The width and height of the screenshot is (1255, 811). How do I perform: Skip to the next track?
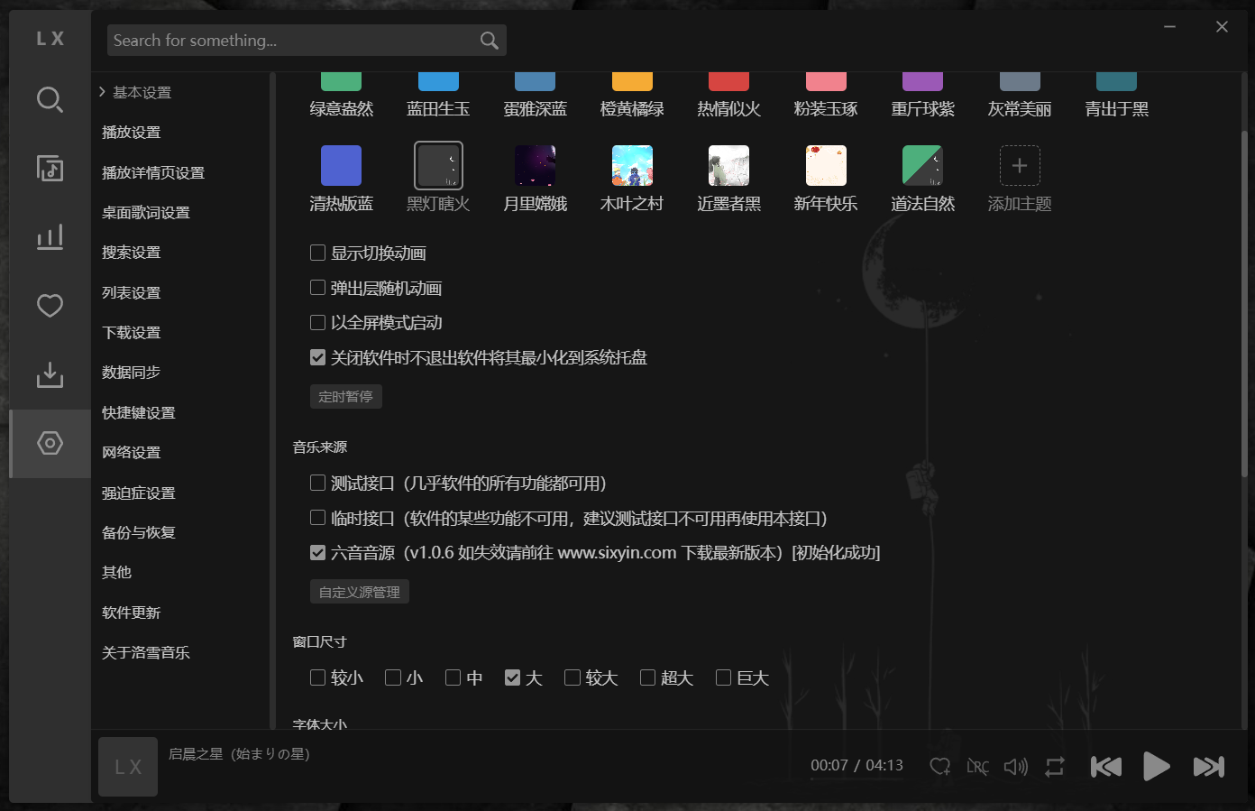coord(1209,766)
